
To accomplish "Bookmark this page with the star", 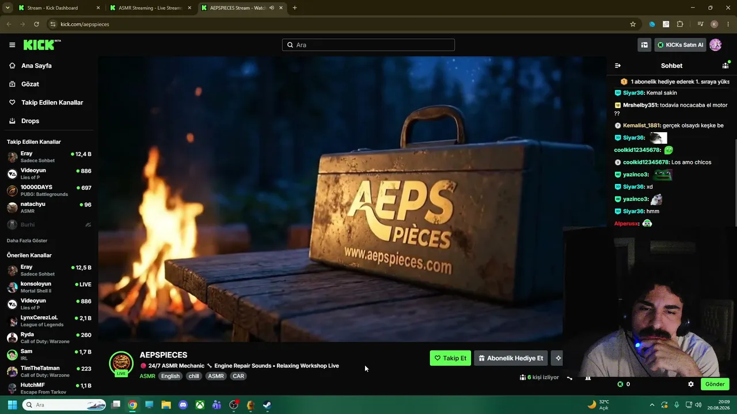I will (633, 24).
